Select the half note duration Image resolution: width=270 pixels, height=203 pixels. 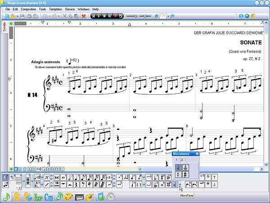click(70, 177)
